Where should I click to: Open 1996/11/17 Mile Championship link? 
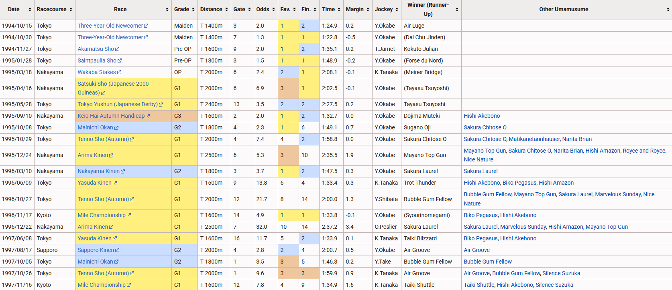tap(102, 215)
